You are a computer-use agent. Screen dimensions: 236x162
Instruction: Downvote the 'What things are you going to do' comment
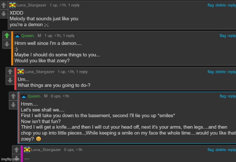coord(10,80)
